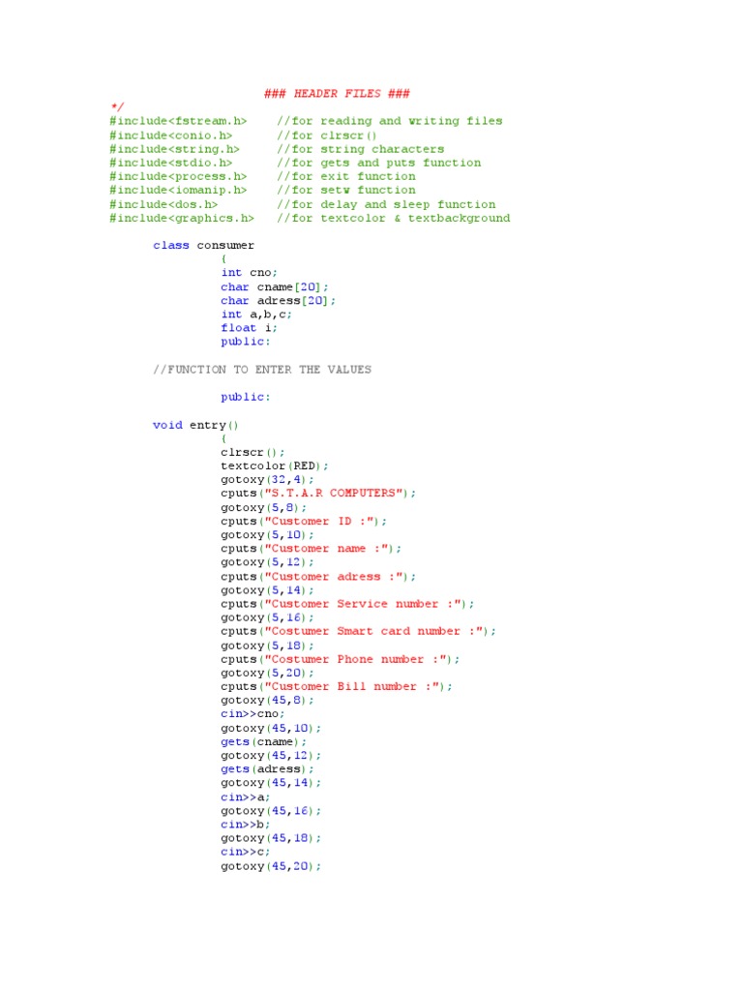This screenshot has width=743, height=991.
Task: Click comment '//for gets and puts function'
Action: point(379,163)
